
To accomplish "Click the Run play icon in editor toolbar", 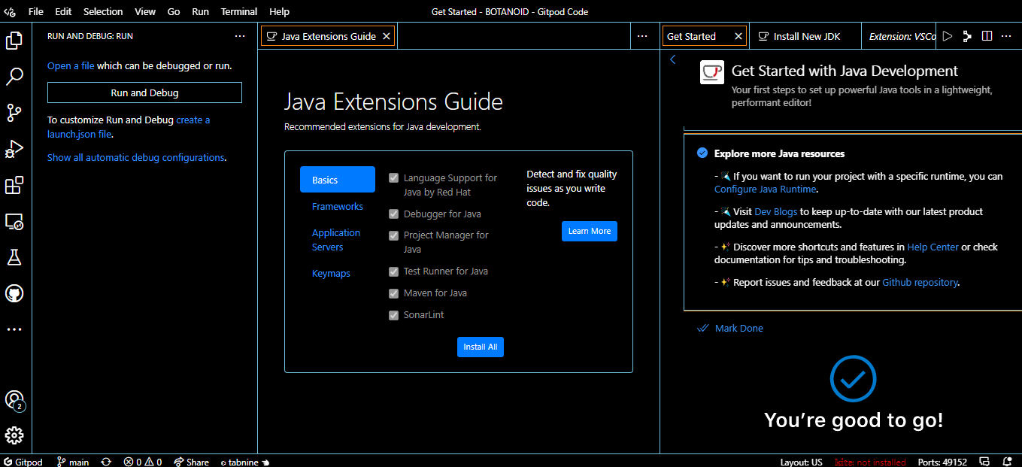I will (948, 36).
